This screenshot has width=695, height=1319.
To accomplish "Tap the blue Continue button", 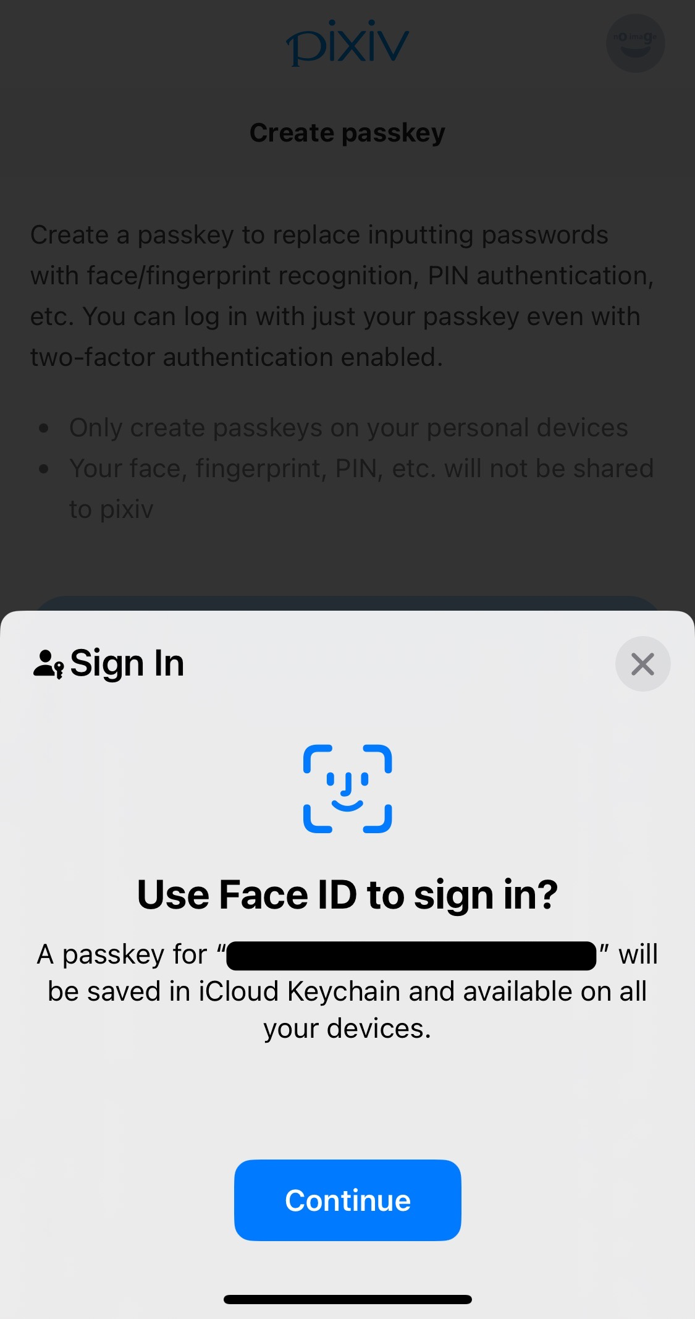I will tap(347, 1200).
